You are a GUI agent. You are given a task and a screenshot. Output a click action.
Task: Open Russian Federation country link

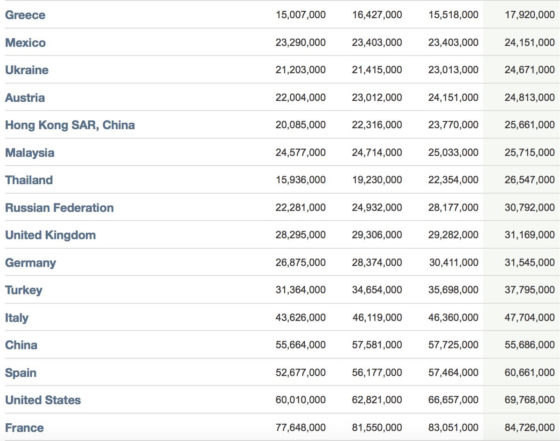[59, 208]
